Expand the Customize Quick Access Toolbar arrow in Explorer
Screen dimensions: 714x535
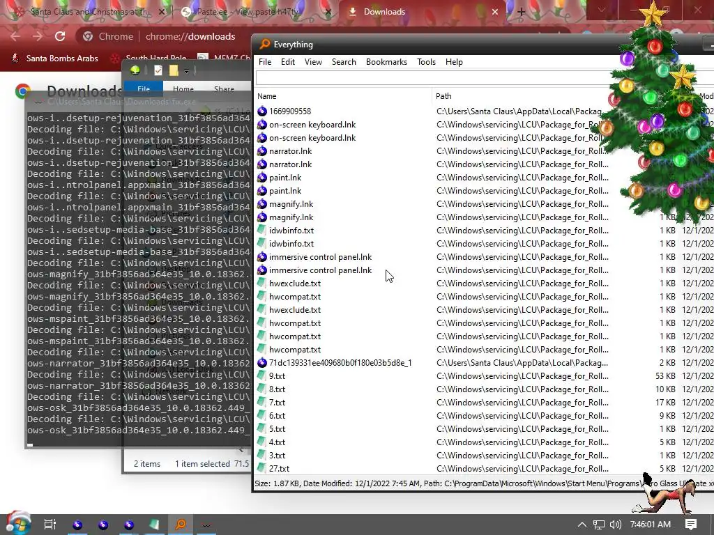coord(186,71)
